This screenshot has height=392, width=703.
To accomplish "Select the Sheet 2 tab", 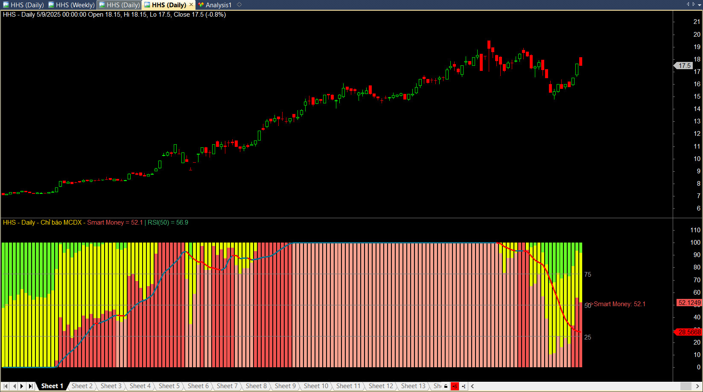I will (82, 386).
